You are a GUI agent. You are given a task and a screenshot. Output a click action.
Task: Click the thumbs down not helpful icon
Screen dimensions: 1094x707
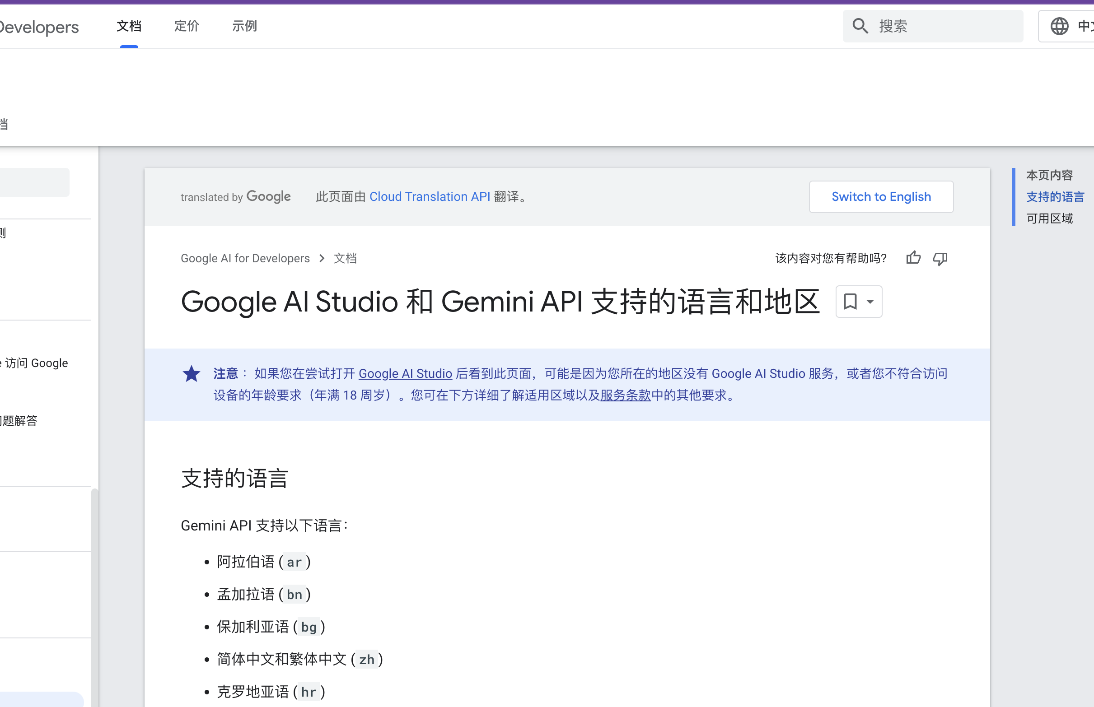pyautogui.click(x=940, y=259)
